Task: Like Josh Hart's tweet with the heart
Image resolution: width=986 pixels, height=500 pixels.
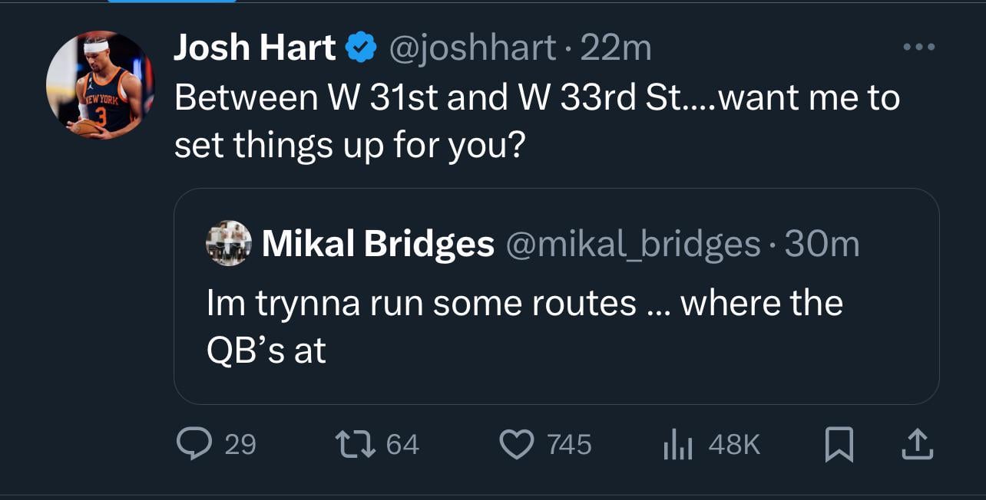Action: click(x=516, y=444)
